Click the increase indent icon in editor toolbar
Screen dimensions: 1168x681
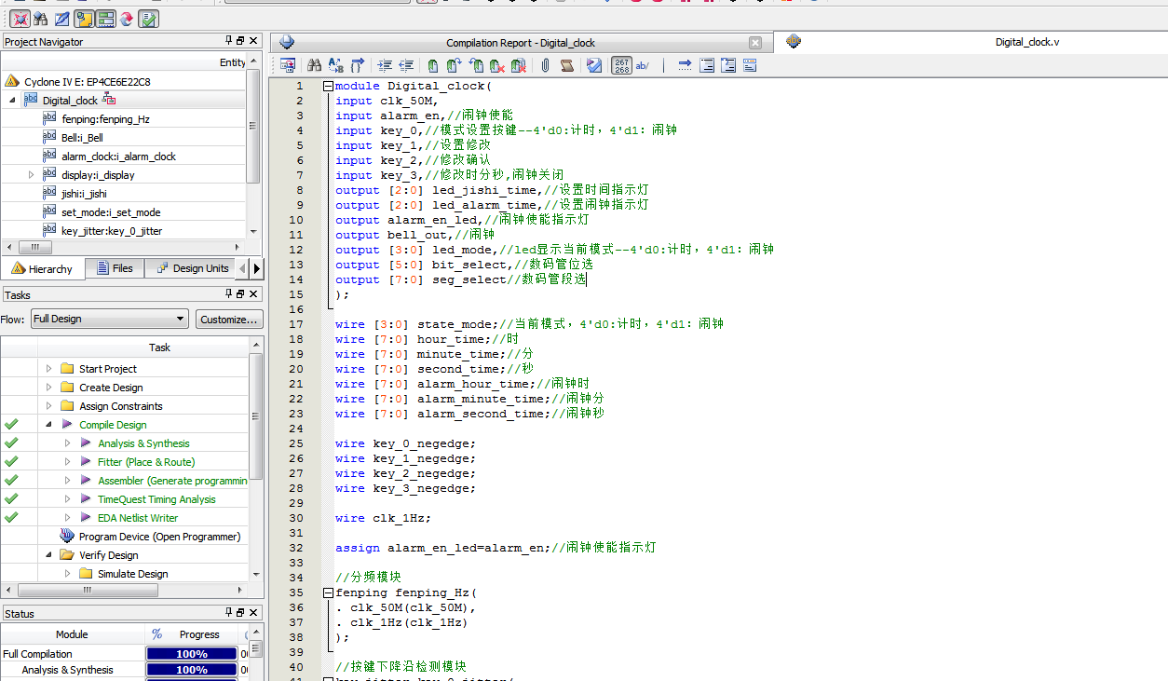point(385,65)
